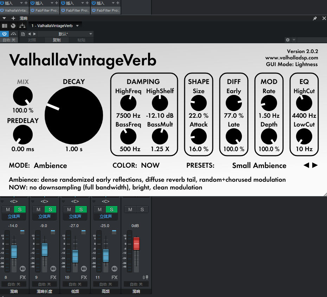Open channel editor icon on channel 10
327x297 pixels.
coord(84,269)
